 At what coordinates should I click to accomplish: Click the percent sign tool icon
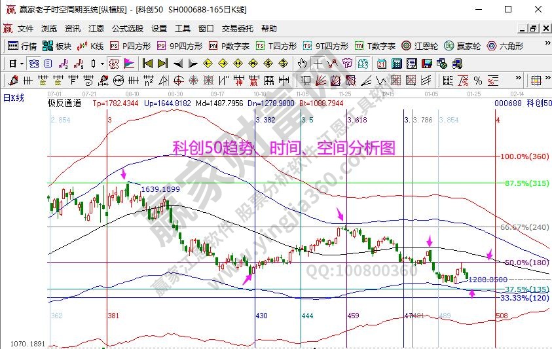(x=477, y=81)
